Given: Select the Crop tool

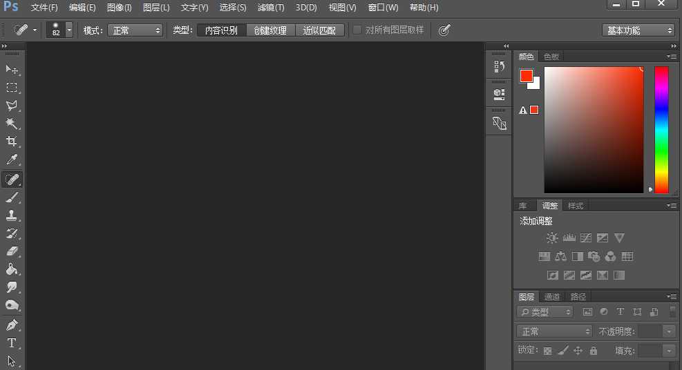Looking at the screenshot, I should click(x=12, y=142).
